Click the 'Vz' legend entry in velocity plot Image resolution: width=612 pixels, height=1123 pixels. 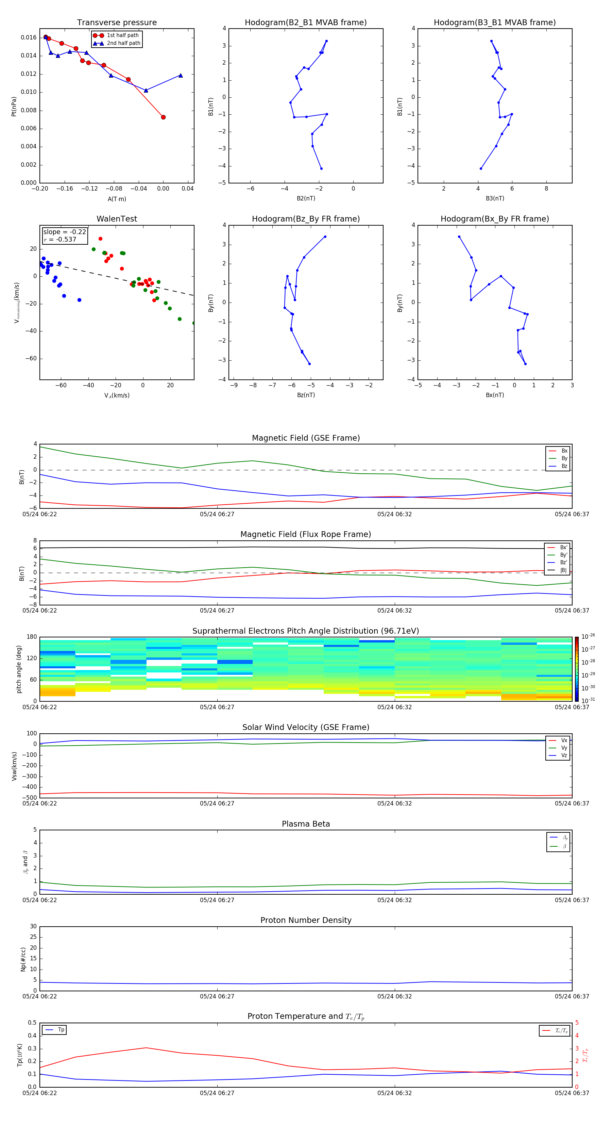[x=558, y=755]
